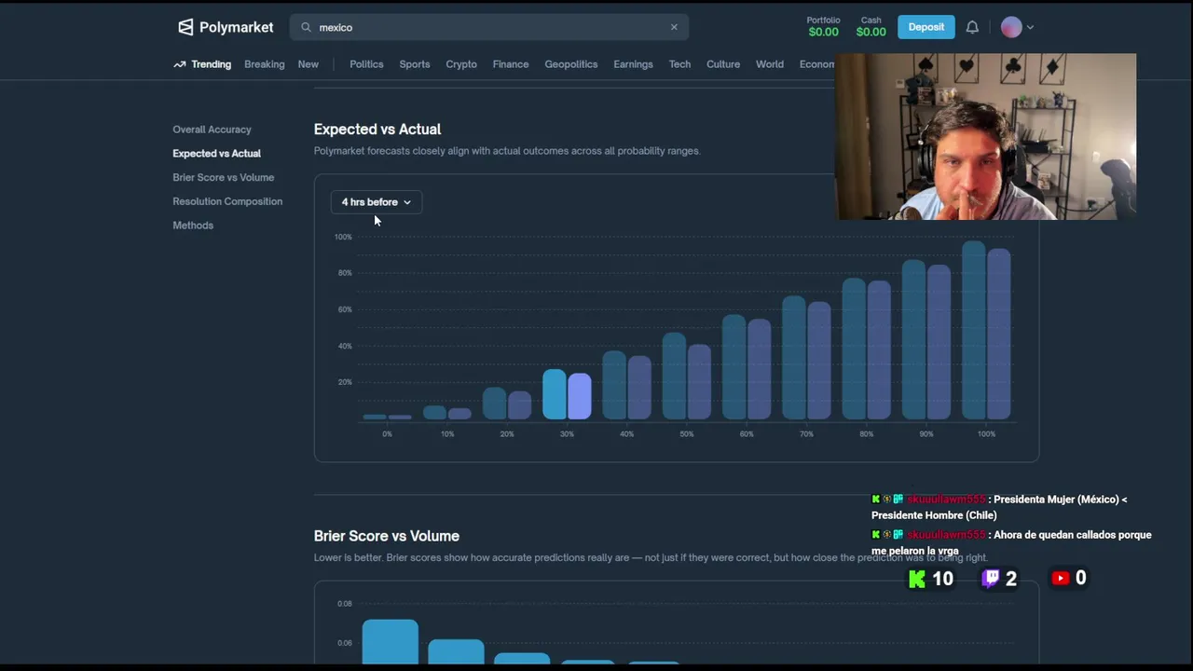1193x671 pixels.
Task: Click the 50% expected bar in chart
Action: click(674, 376)
